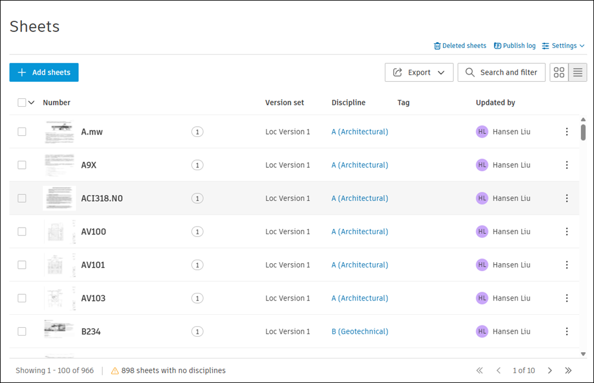
Task: Expand the selection options chevron beside Number
Action: 31,103
